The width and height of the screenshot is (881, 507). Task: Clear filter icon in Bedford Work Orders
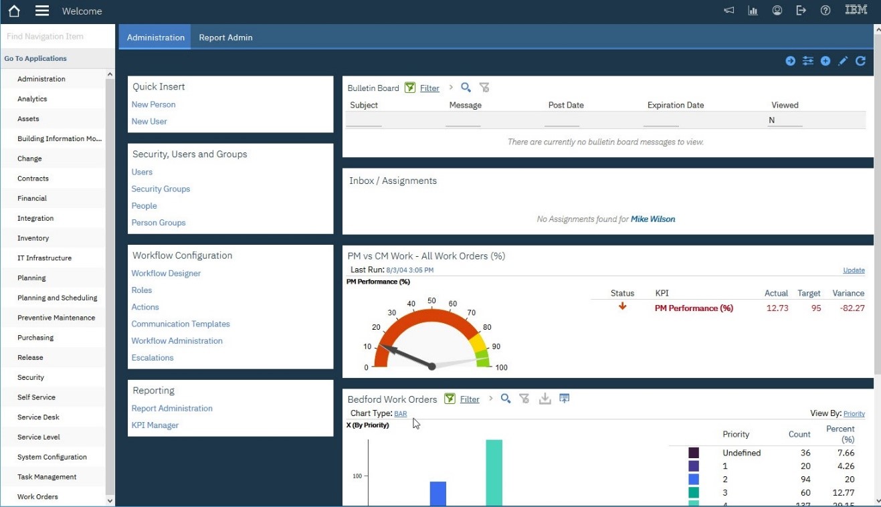(524, 399)
